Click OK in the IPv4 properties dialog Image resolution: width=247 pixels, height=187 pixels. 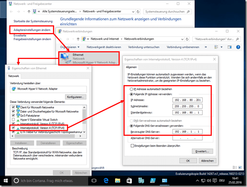[188, 161]
